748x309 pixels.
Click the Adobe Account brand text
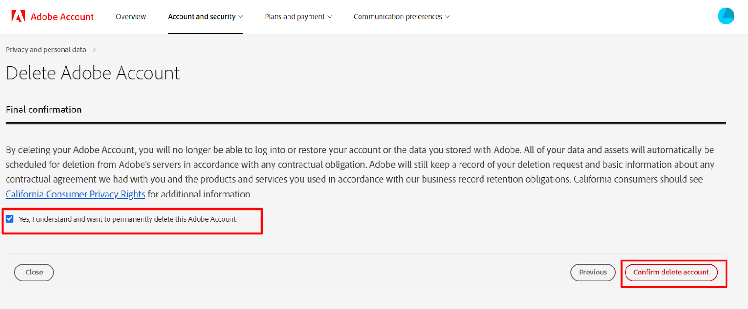[62, 17]
